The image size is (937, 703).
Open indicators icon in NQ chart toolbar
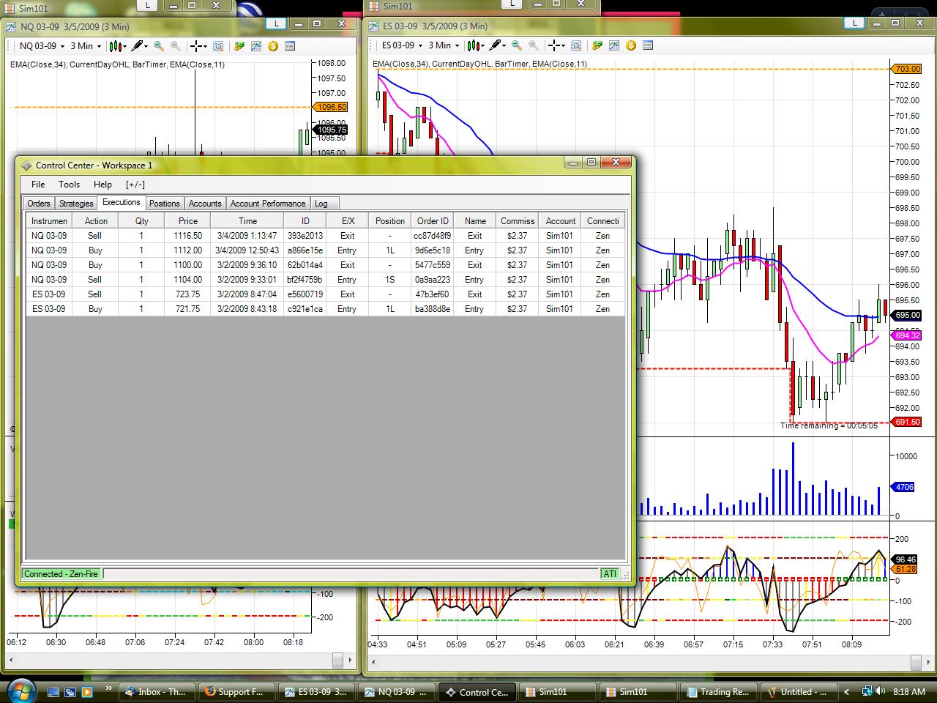pos(256,45)
